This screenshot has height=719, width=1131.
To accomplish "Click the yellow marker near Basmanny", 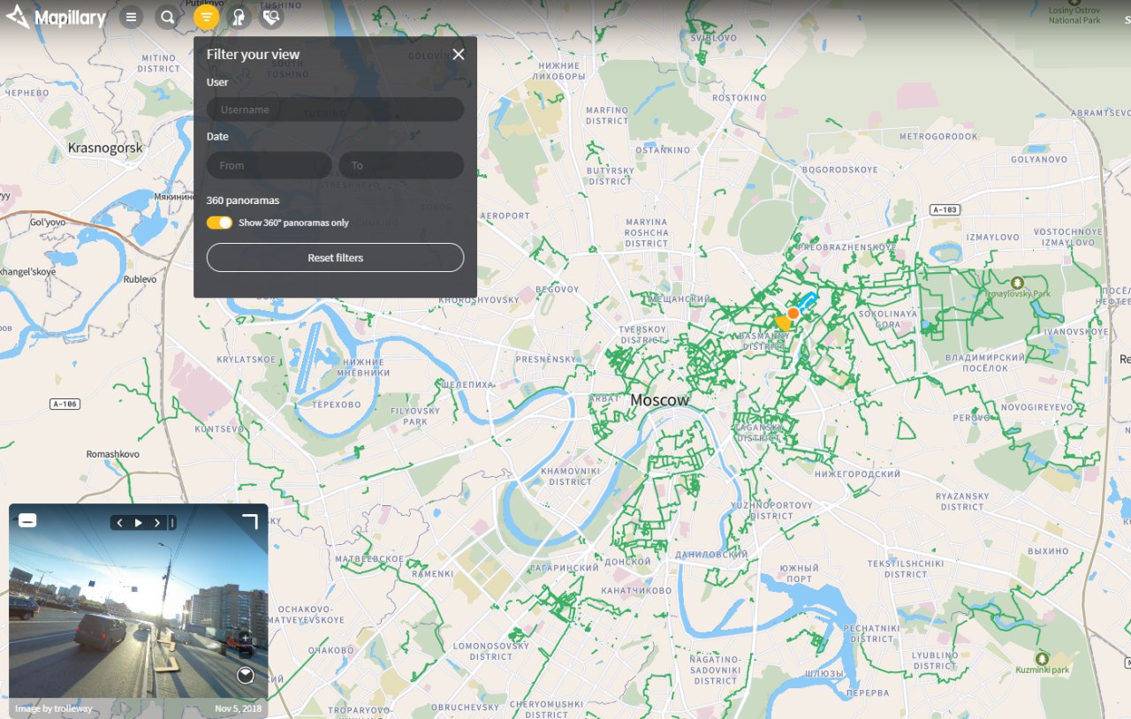I will click(782, 323).
